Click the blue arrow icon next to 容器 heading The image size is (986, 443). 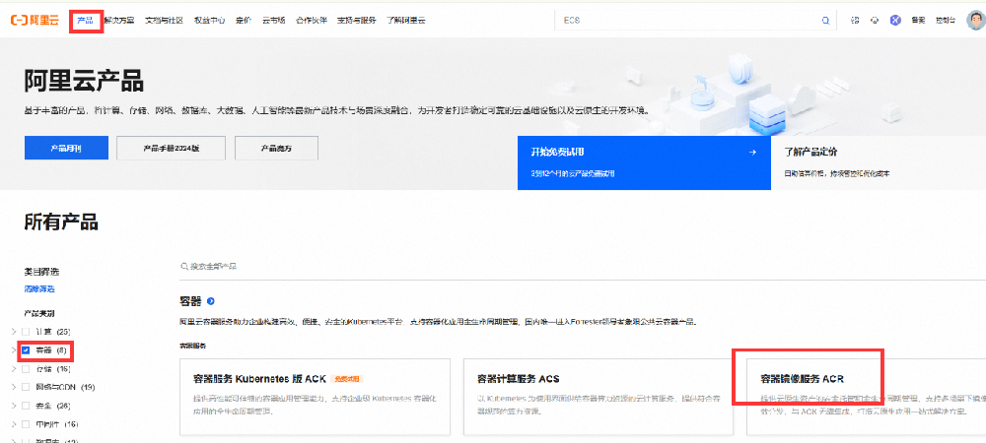click(211, 302)
